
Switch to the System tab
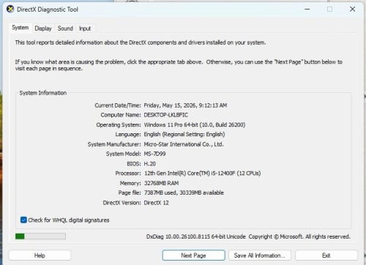pos(20,28)
